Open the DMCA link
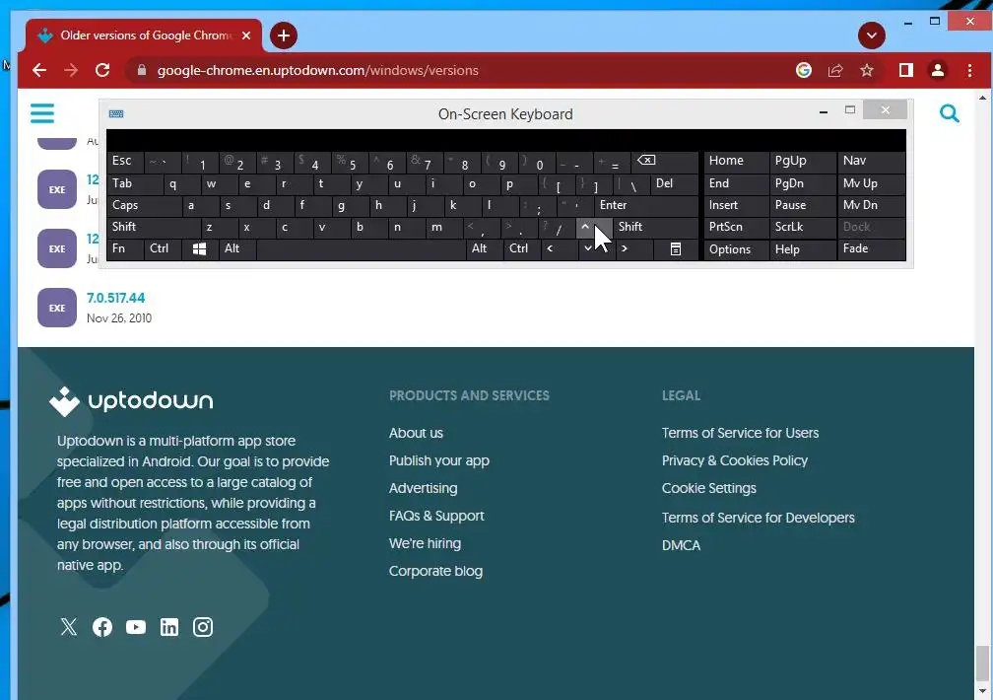993x700 pixels. coord(681,545)
